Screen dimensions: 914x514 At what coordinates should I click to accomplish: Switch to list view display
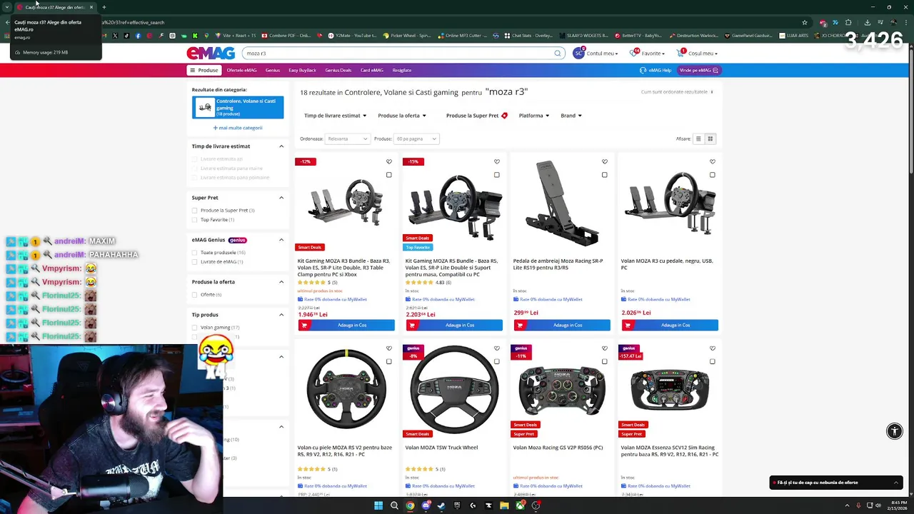(698, 138)
